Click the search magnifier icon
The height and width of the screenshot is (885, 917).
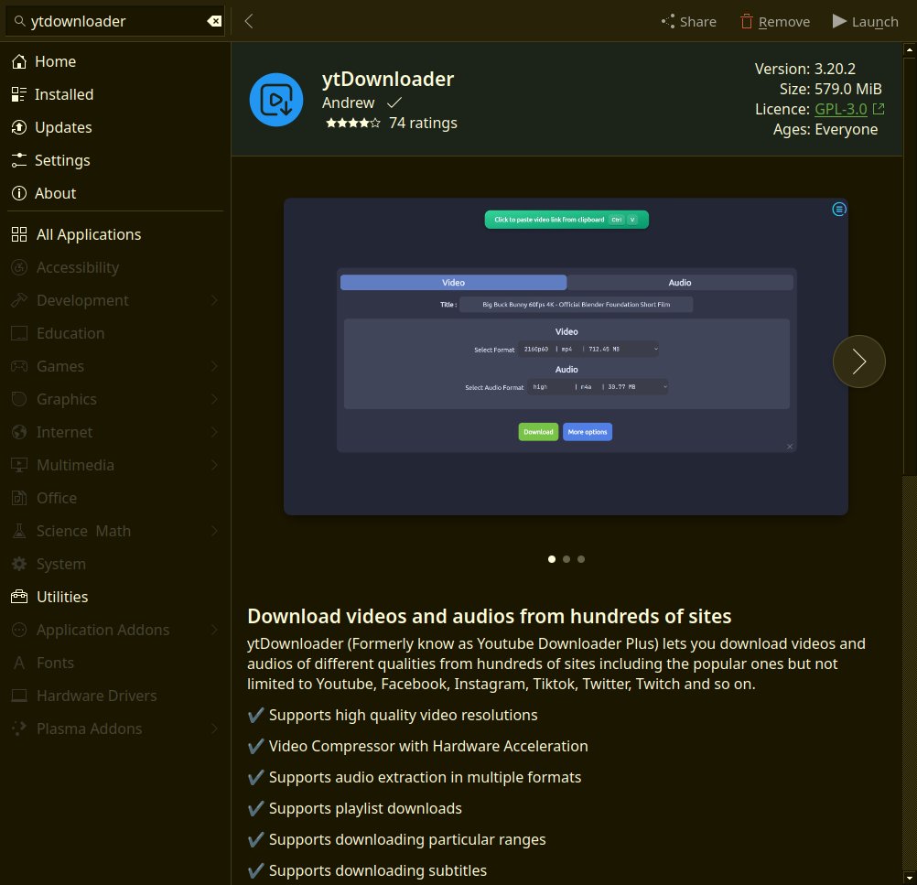click(19, 21)
